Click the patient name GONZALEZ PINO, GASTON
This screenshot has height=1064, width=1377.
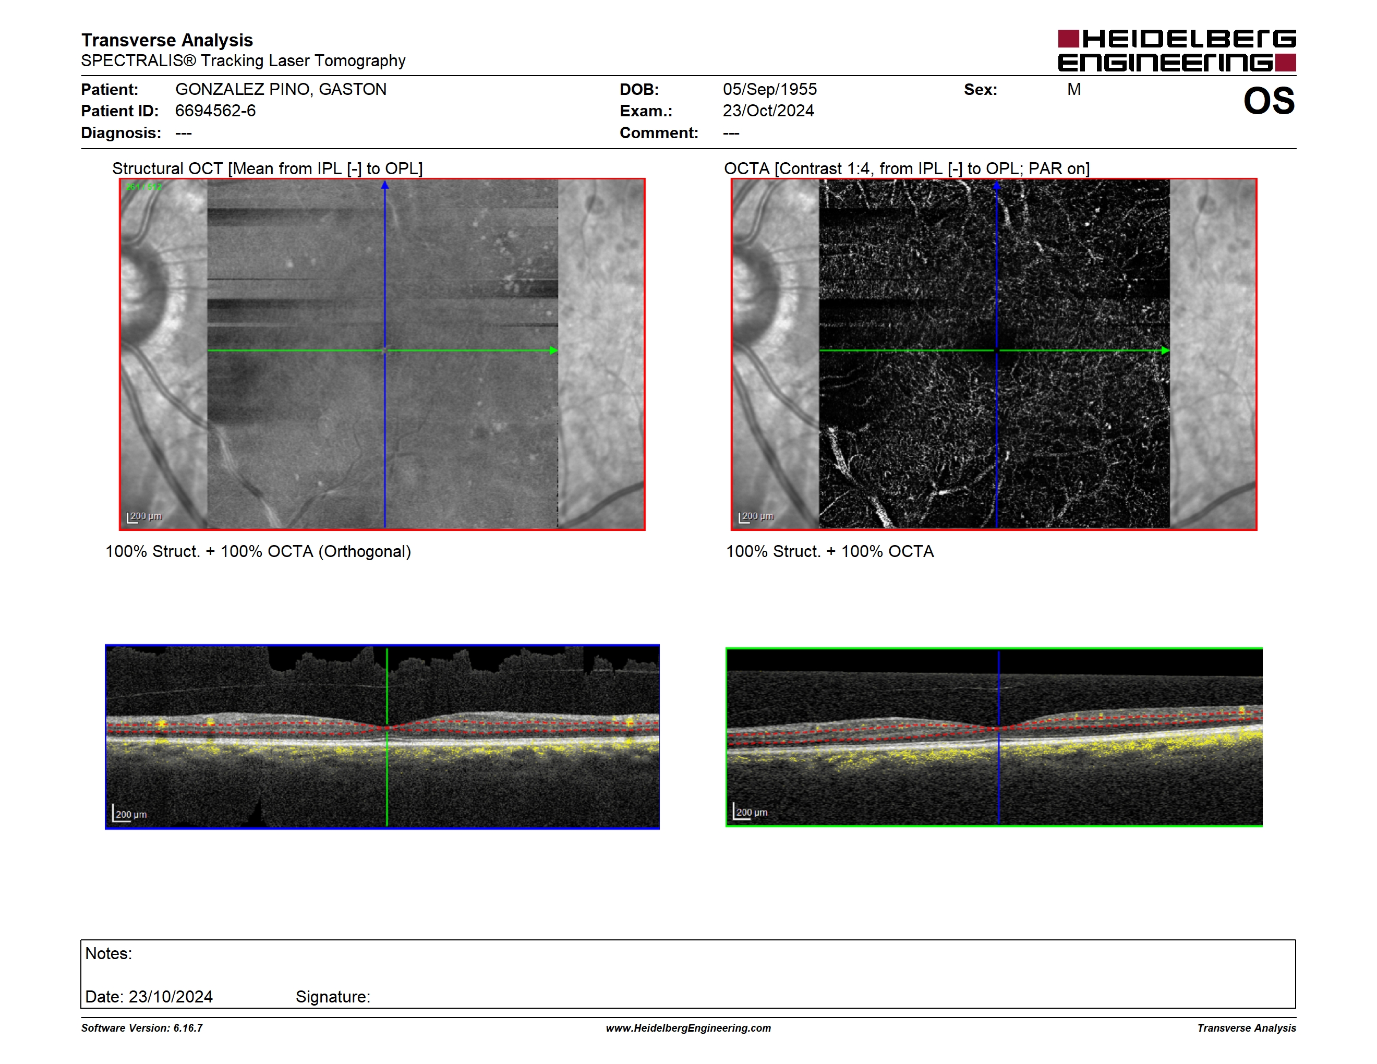pos(281,90)
